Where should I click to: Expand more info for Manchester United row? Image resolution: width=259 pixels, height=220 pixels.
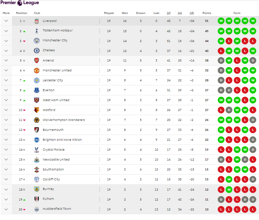(6, 70)
